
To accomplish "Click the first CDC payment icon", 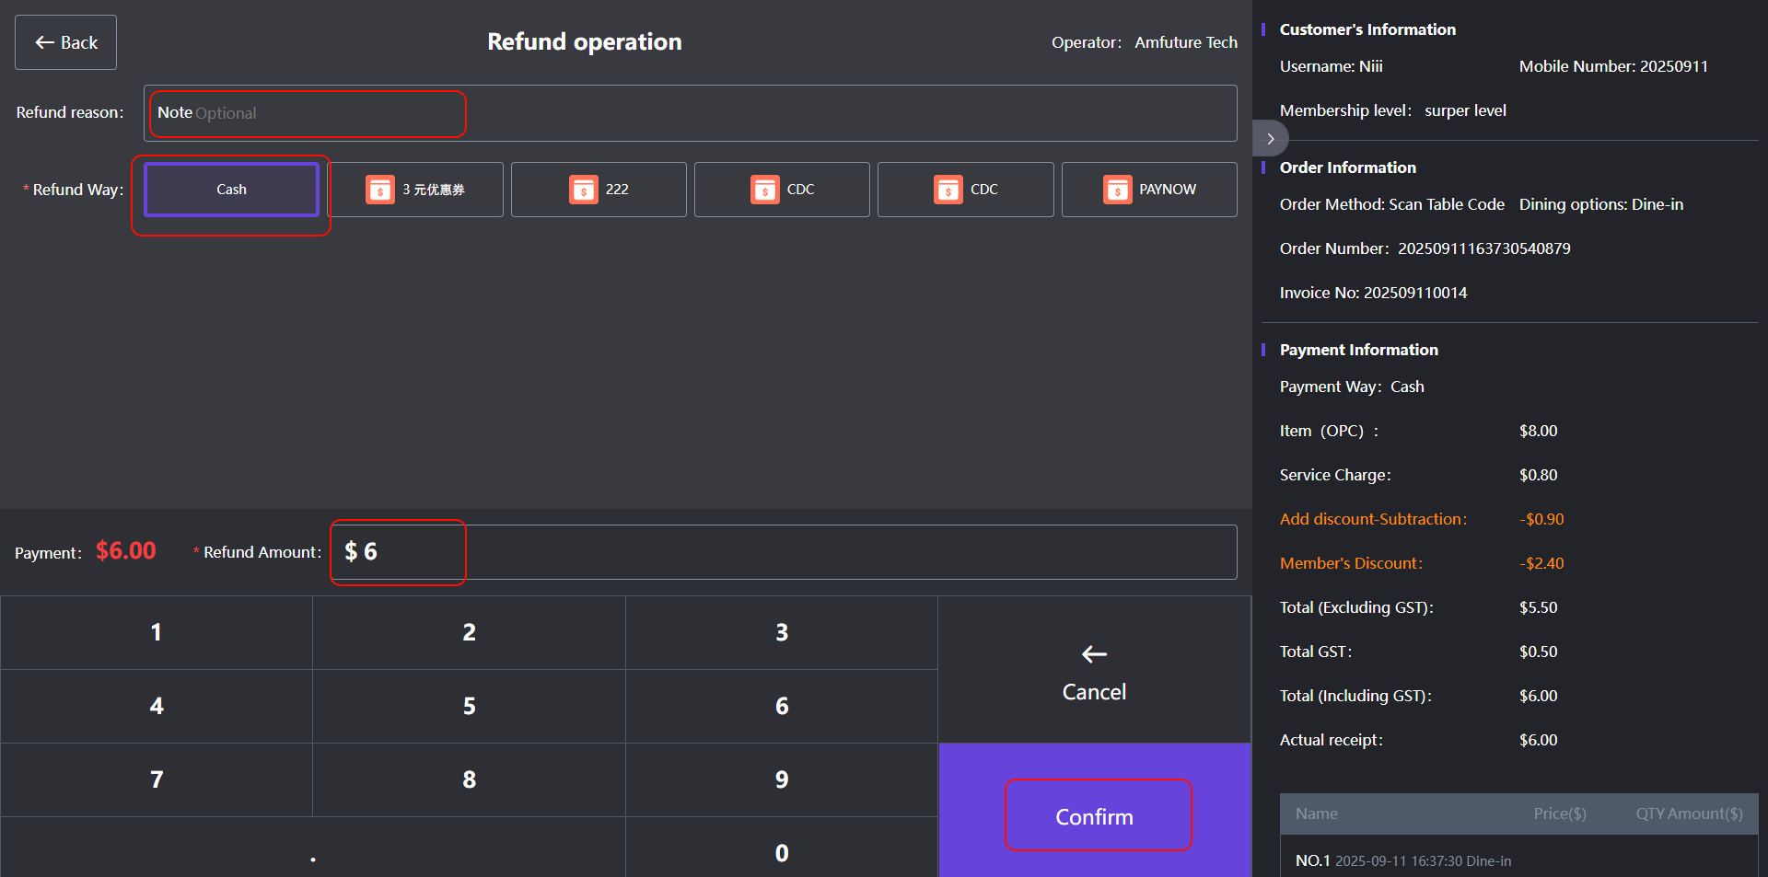I will 765,190.
